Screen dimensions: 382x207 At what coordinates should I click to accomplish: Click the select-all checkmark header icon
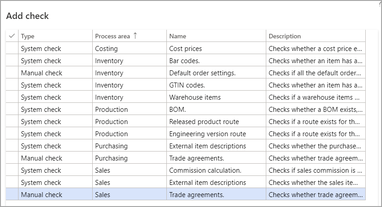tap(12, 36)
